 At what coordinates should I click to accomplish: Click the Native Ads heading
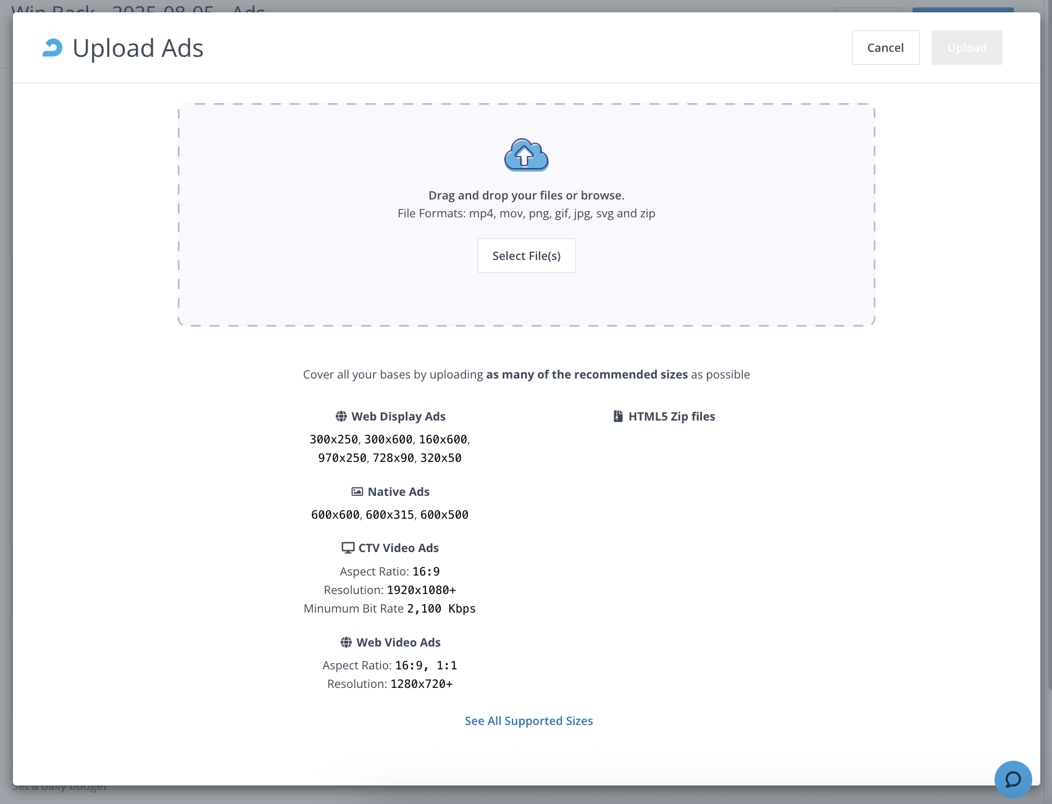click(x=398, y=492)
